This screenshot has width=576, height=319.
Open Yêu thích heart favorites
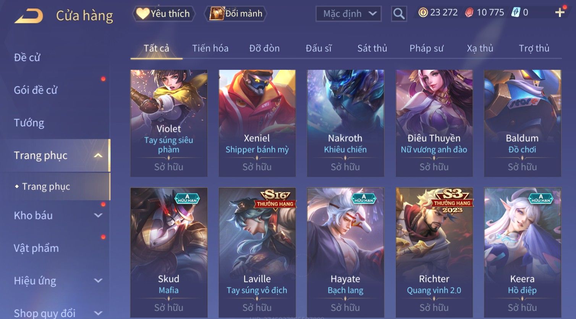coord(163,14)
